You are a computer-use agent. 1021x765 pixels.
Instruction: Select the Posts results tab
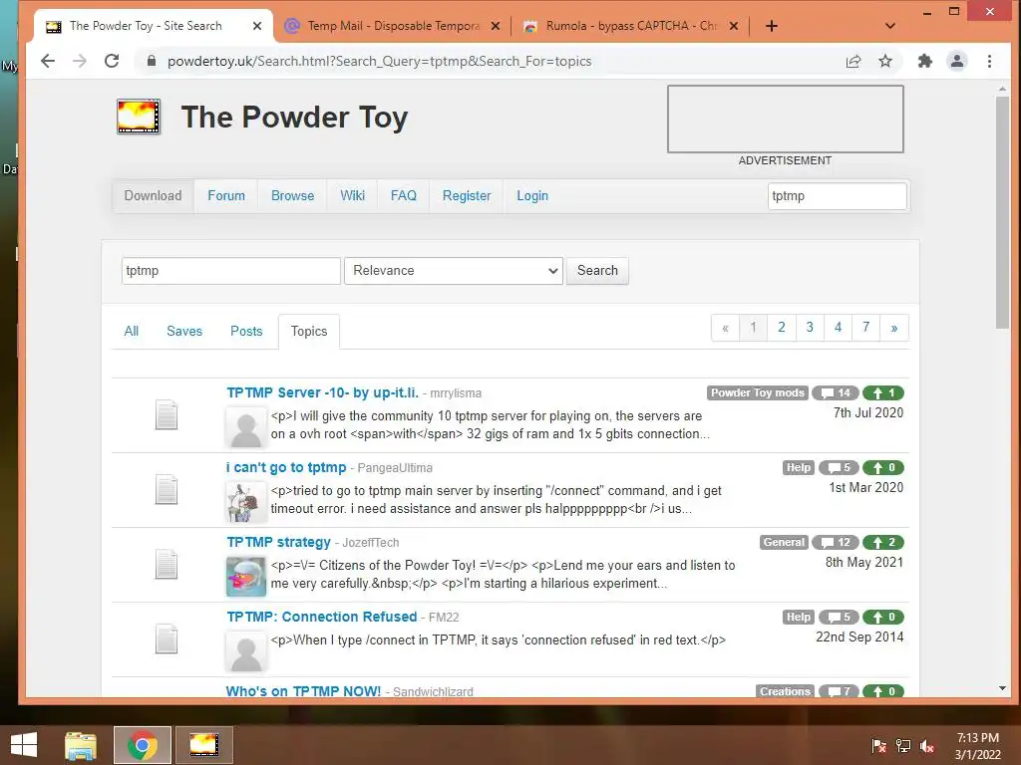pos(246,331)
